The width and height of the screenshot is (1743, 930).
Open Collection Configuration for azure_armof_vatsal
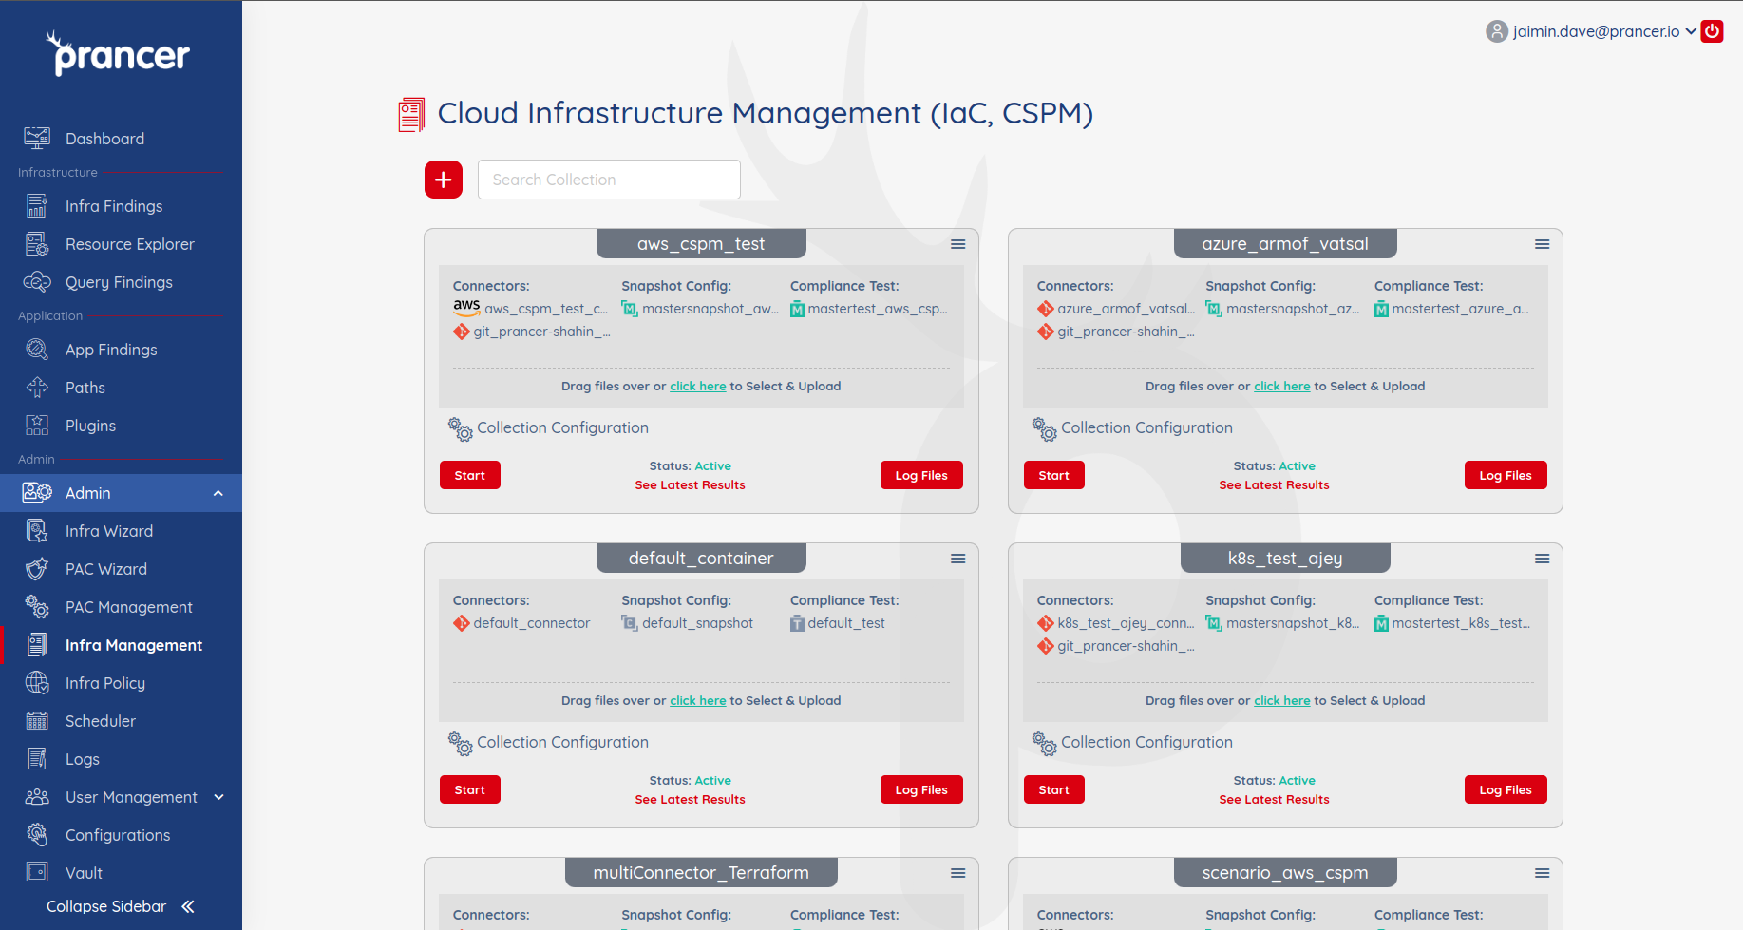pyautogui.click(x=1133, y=428)
